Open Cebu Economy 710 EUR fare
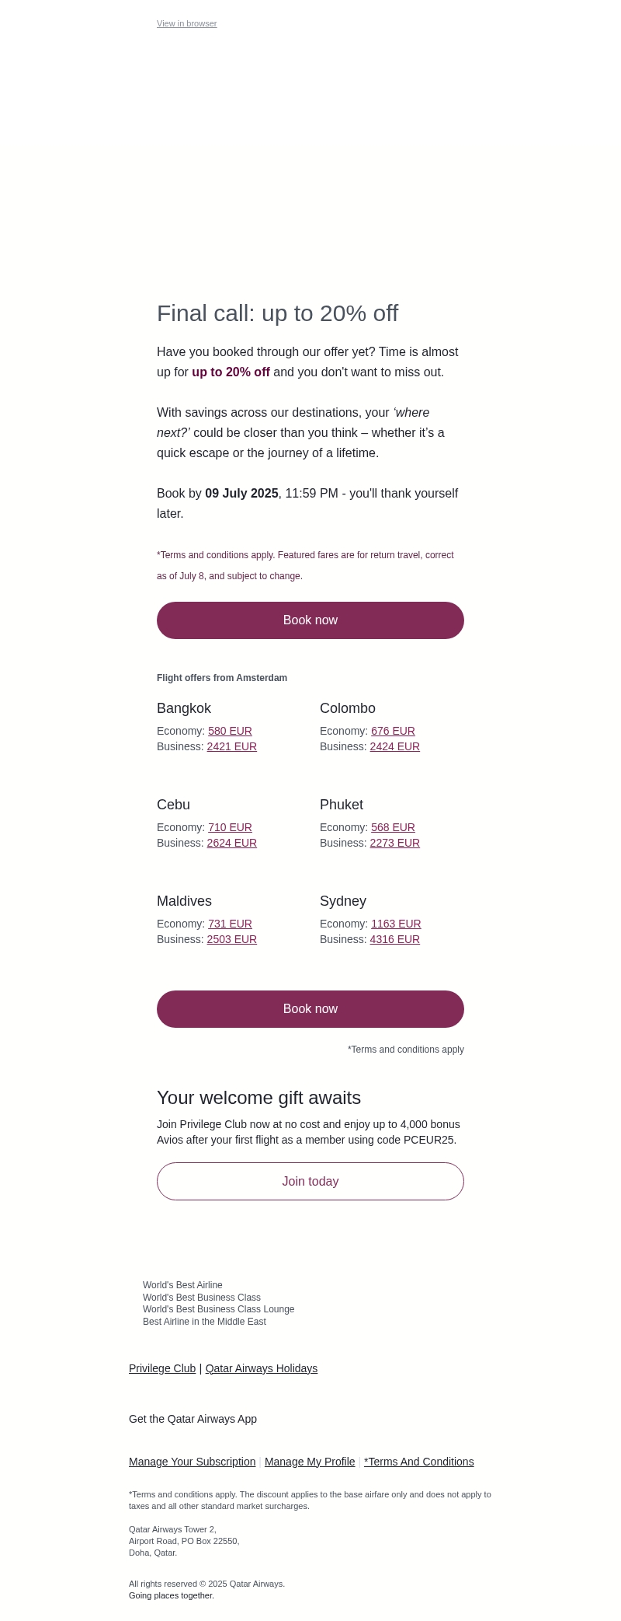Screen dimensions: 621x1621 [230, 828]
